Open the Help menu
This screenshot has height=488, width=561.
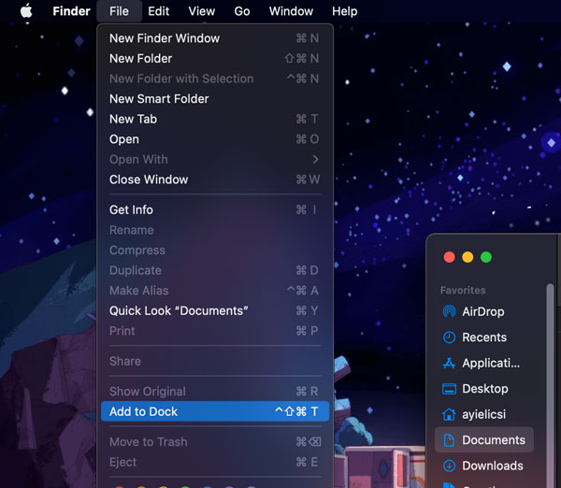click(x=344, y=11)
